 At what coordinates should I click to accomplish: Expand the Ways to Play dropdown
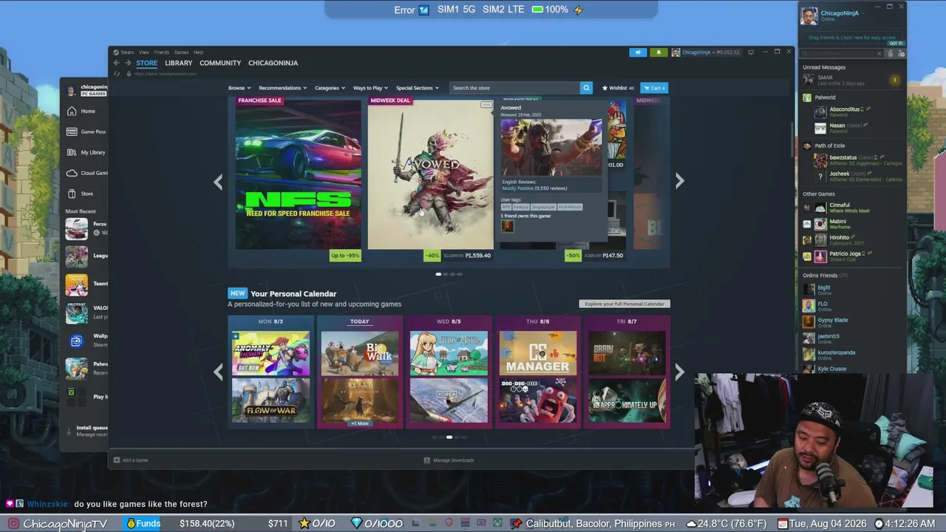(370, 88)
